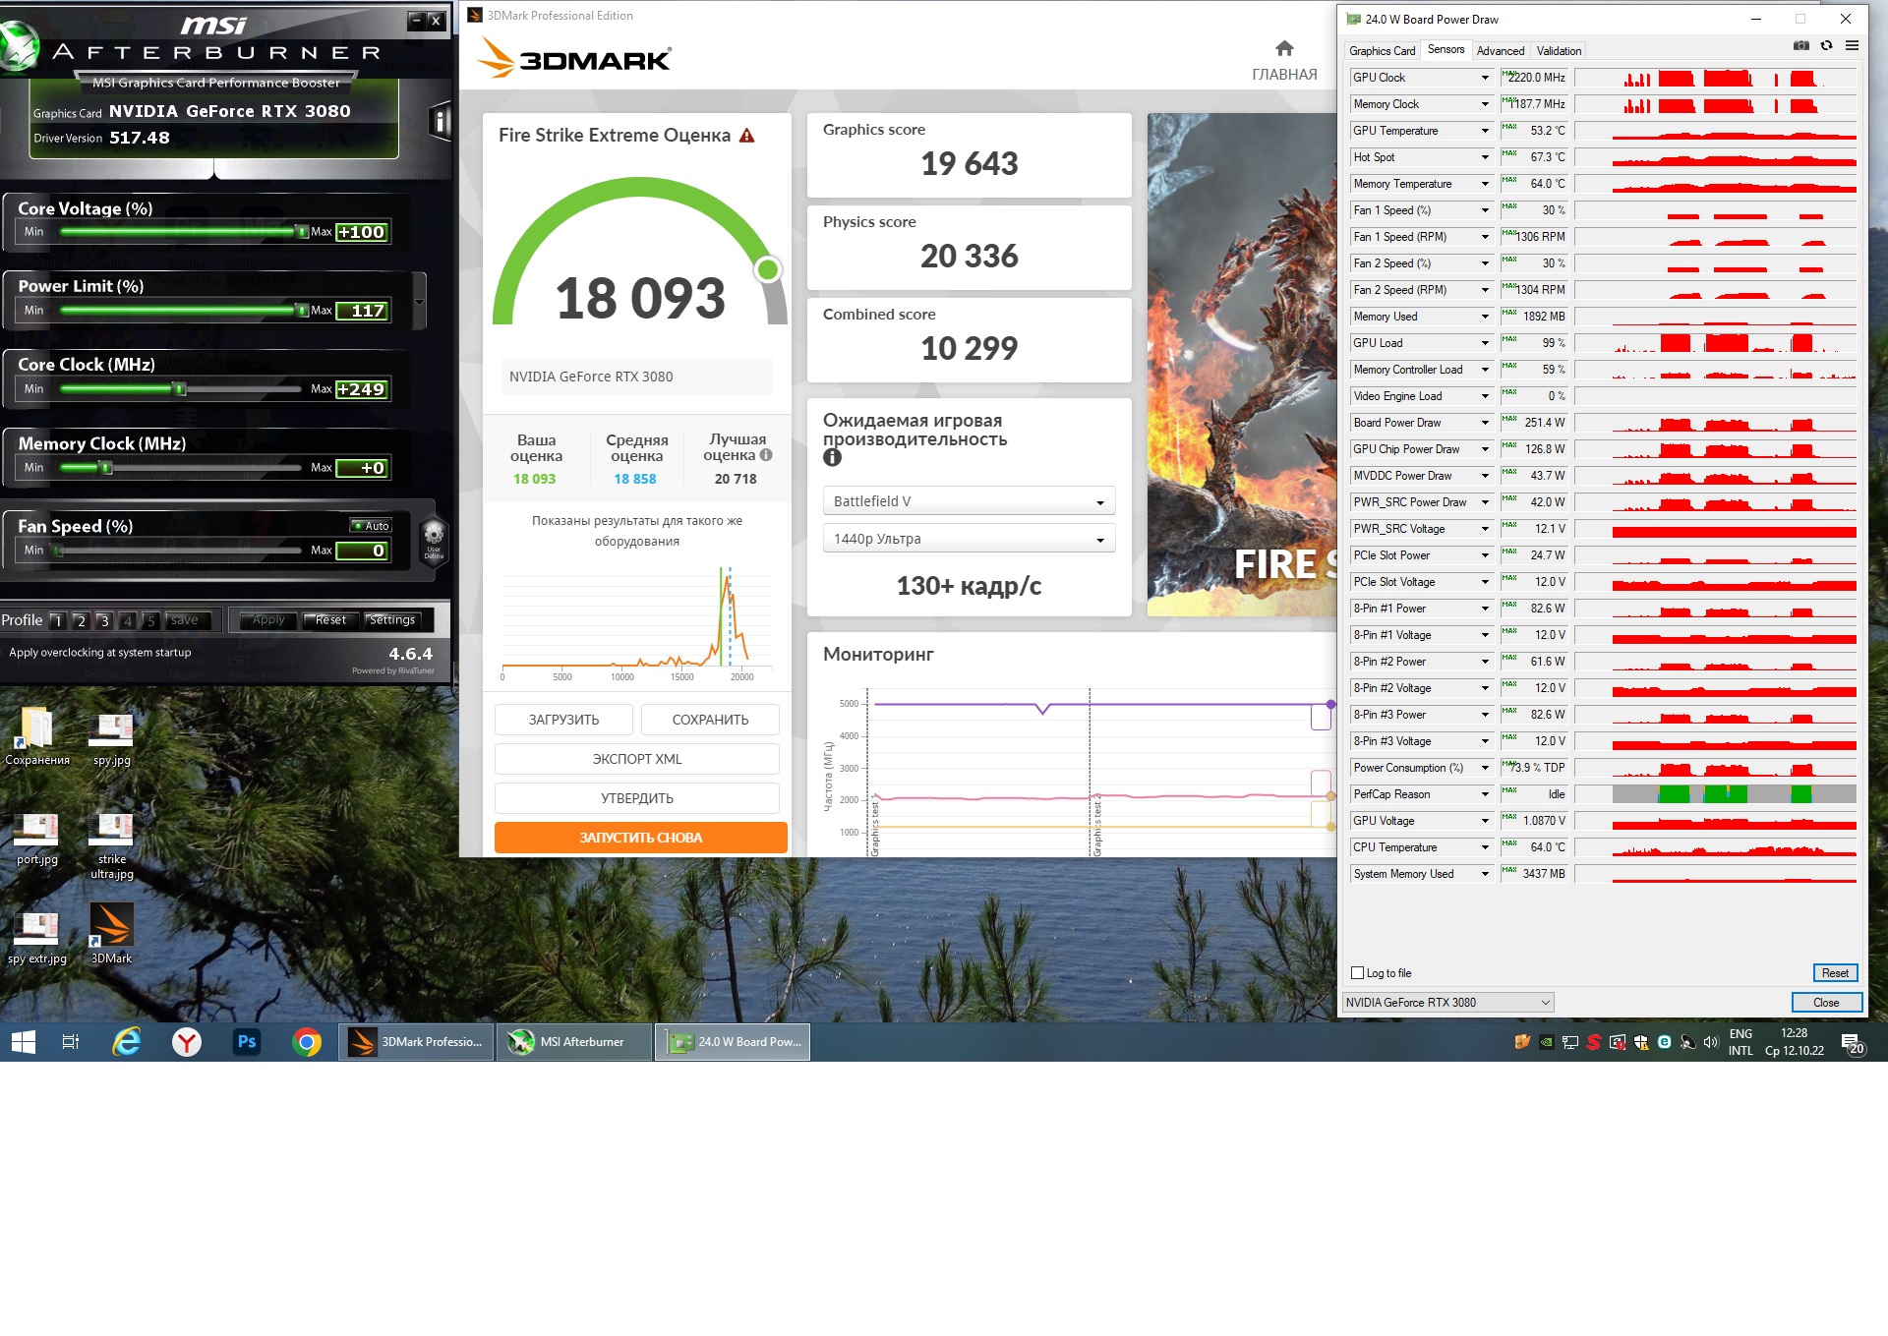Go to 3DMark home (ГЛАВНАЯ) icon
This screenshot has height=1336, width=1888.
coord(1283,49)
